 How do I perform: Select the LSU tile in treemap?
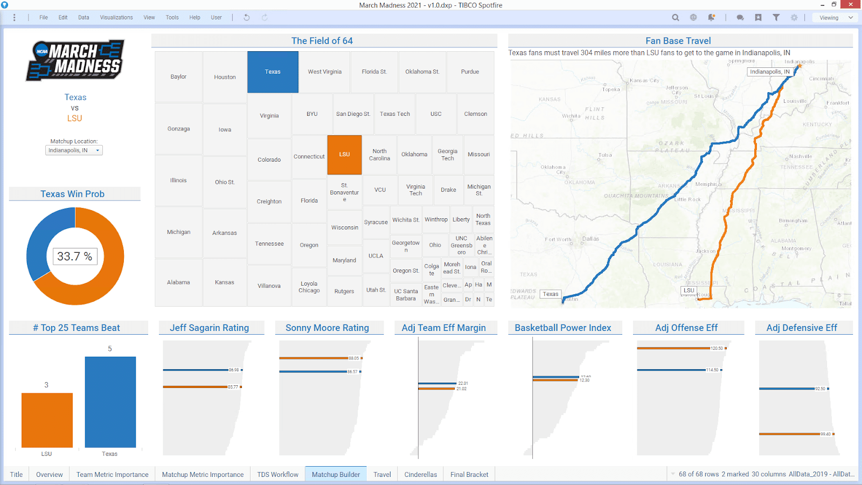[345, 155]
